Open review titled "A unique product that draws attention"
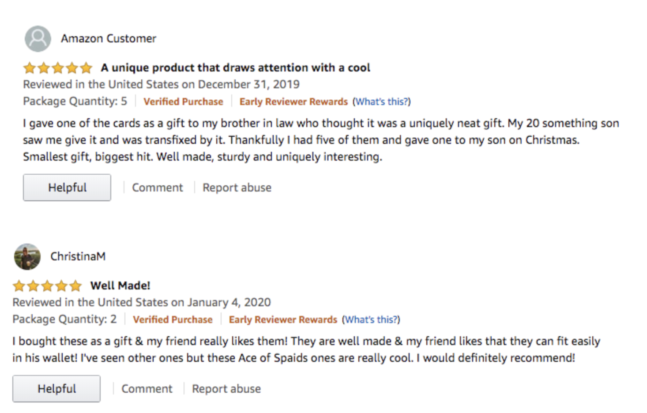Screen dimensions: 647x413 pyautogui.click(x=235, y=68)
